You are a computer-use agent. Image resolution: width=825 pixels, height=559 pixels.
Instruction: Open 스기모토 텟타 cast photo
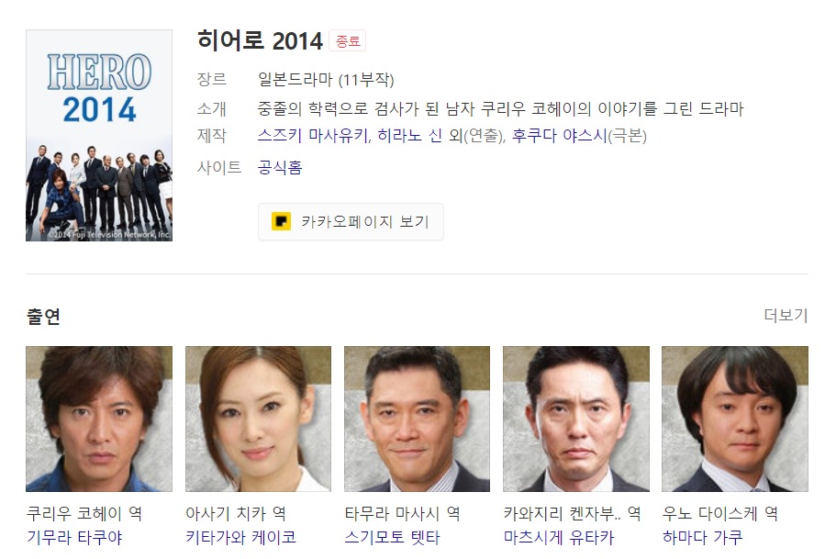(x=418, y=419)
